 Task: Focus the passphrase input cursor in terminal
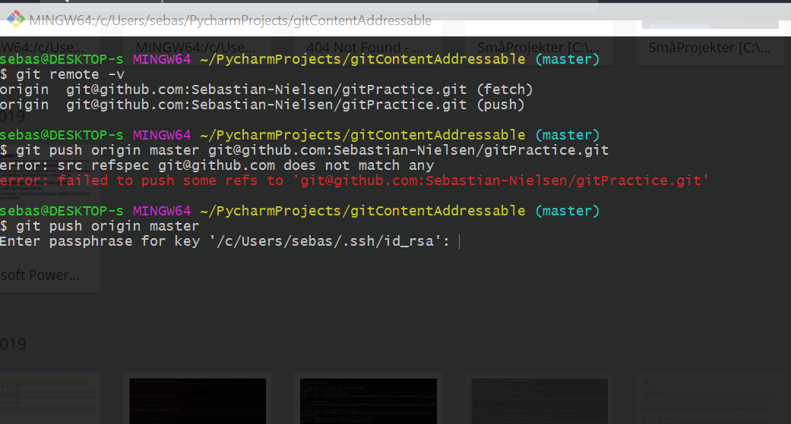pos(459,242)
